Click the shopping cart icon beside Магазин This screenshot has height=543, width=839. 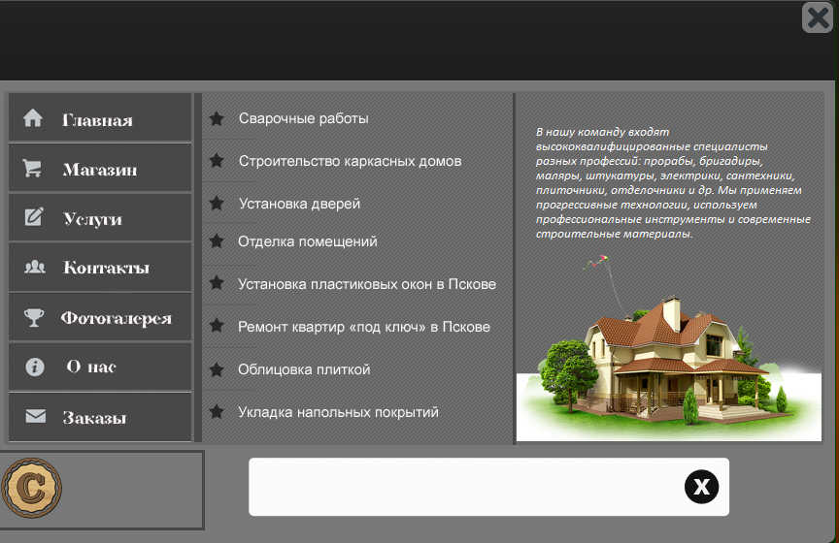[33, 169]
